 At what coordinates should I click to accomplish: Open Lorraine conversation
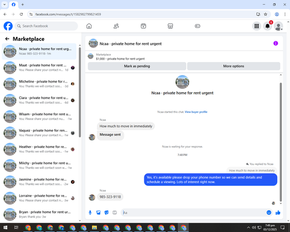39,198
